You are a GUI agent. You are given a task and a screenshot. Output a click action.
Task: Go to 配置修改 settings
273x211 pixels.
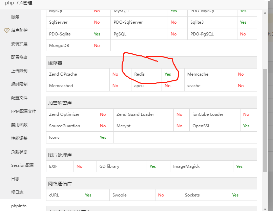(19, 57)
